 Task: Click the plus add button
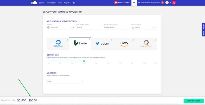coord(134,3)
